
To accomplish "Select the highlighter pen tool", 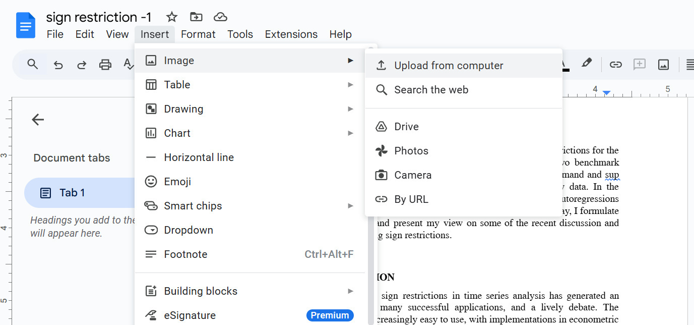I will [x=586, y=64].
